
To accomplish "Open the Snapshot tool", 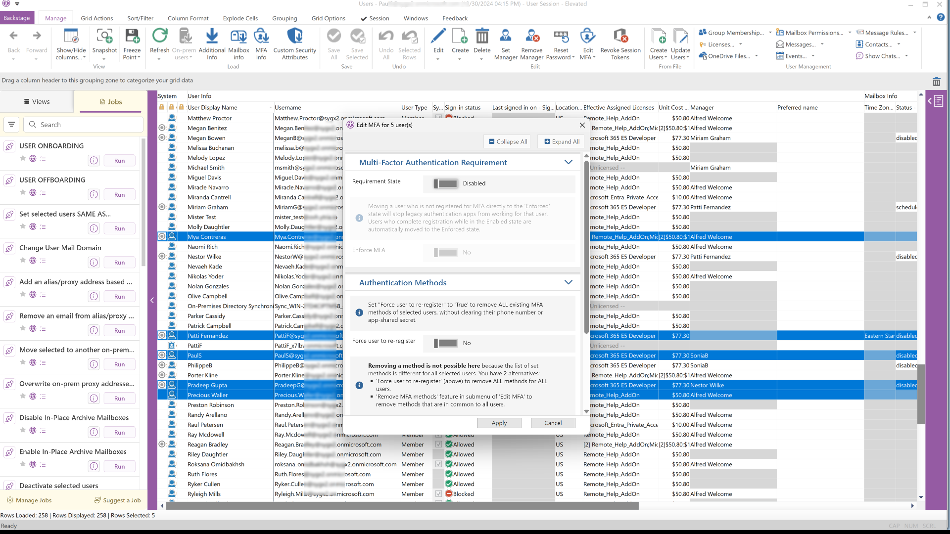I will pos(104,37).
